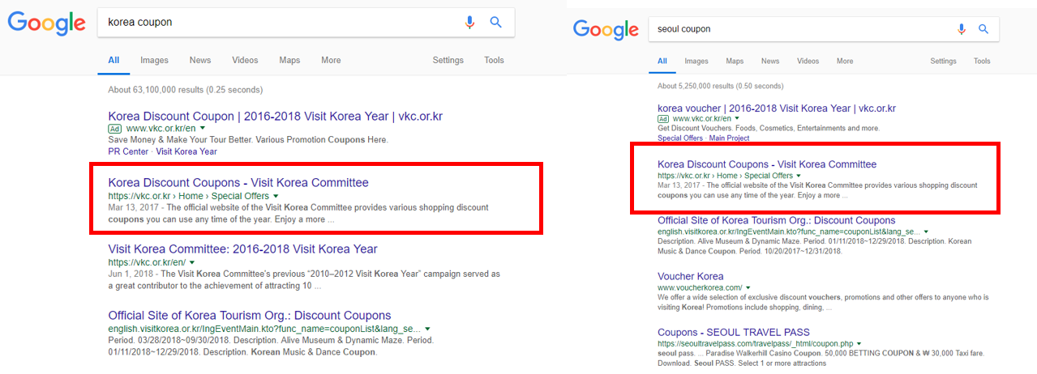
Task: Expand arrow beside seoultravelpass.com URL
Action: (x=859, y=343)
